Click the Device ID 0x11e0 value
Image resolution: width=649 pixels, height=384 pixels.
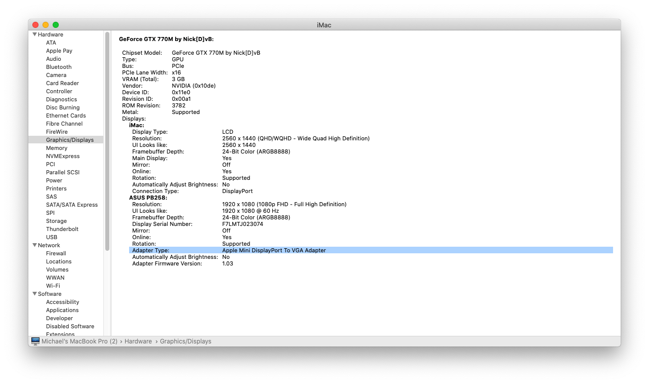[181, 92]
